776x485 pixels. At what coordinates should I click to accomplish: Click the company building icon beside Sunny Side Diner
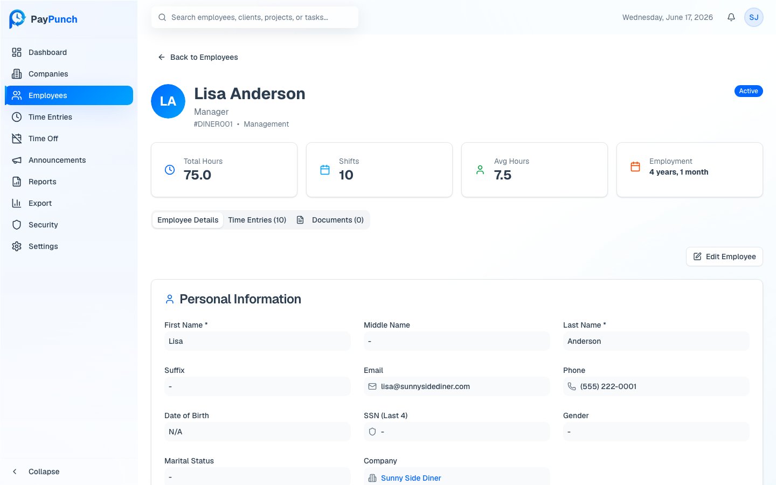tap(372, 478)
